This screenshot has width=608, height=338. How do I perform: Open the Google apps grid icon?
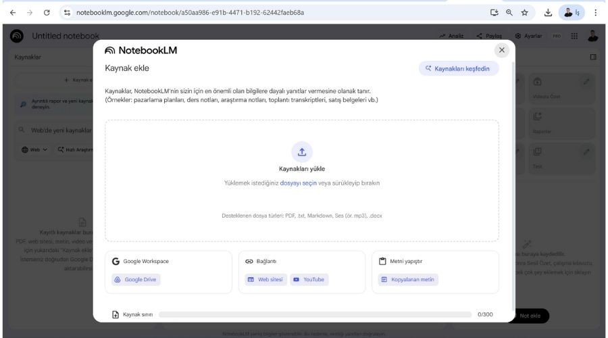coord(575,36)
